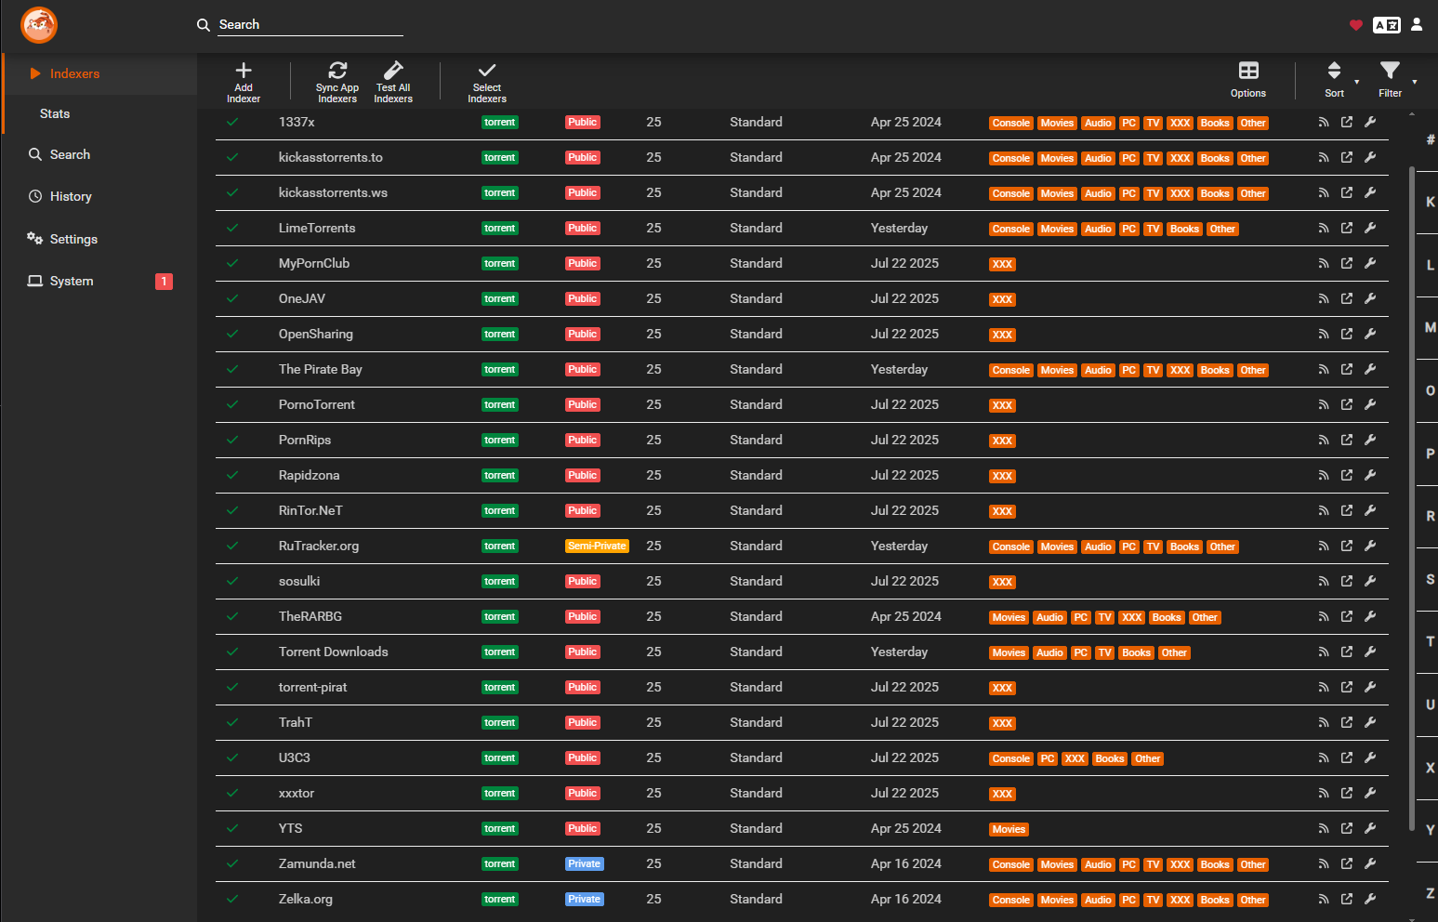Open RSS feed for U3C3

1324,757
